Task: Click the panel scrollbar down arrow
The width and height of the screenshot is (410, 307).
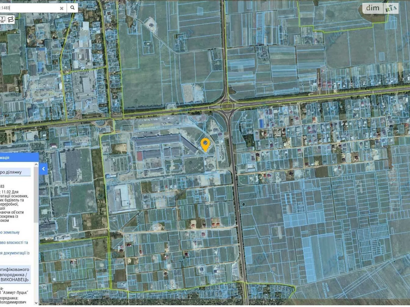Action: pos(36,303)
